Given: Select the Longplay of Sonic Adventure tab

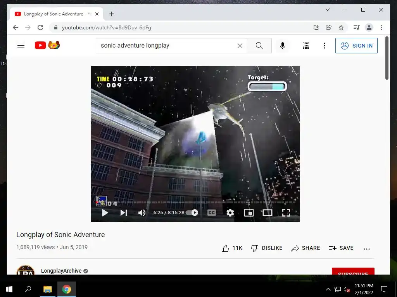Looking at the screenshot, I should [57, 14].
